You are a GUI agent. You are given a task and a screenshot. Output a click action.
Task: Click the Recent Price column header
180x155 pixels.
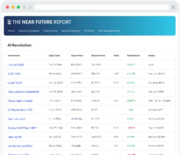click(98, 56)
